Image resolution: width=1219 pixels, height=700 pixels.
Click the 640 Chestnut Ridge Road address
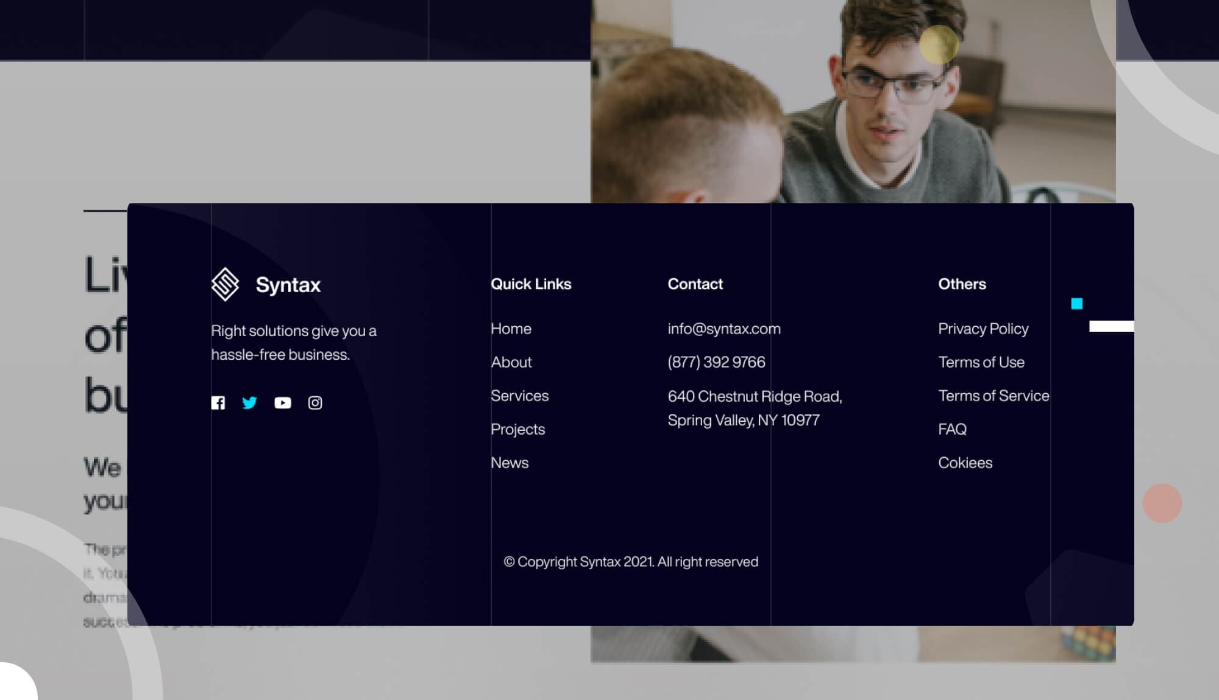coord(755,408)
